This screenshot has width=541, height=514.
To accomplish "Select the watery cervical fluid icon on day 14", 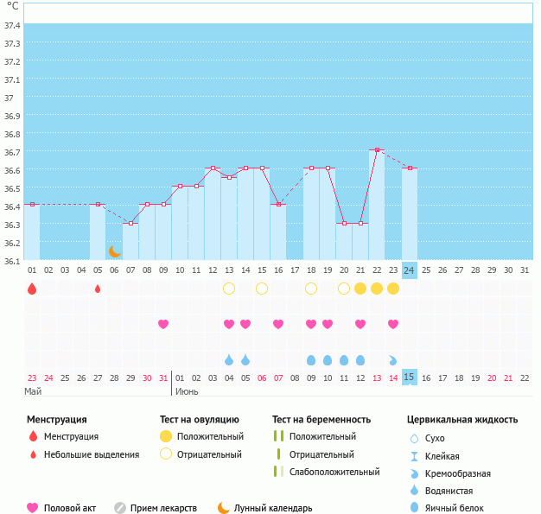I will coord(245,359).
